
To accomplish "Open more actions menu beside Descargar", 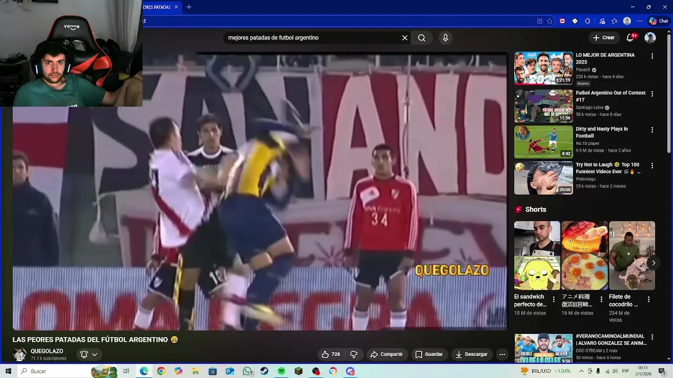I will pos(502,354).
